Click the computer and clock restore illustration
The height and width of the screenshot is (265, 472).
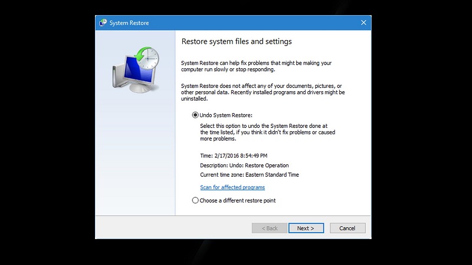[x=136, y=69]
